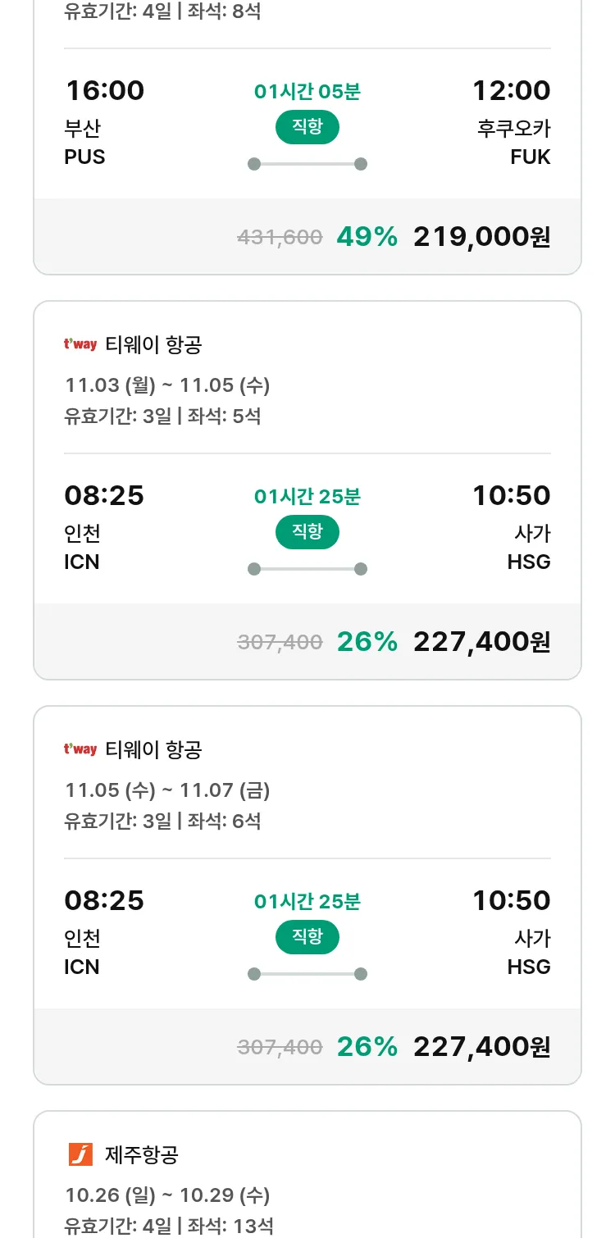The width and height of the screenshot is (615, 1238).
Task: Click the 10.26 (일) ~ 10.29 (수) date range
Action: pyautogui.click(x=167, y=1195)
